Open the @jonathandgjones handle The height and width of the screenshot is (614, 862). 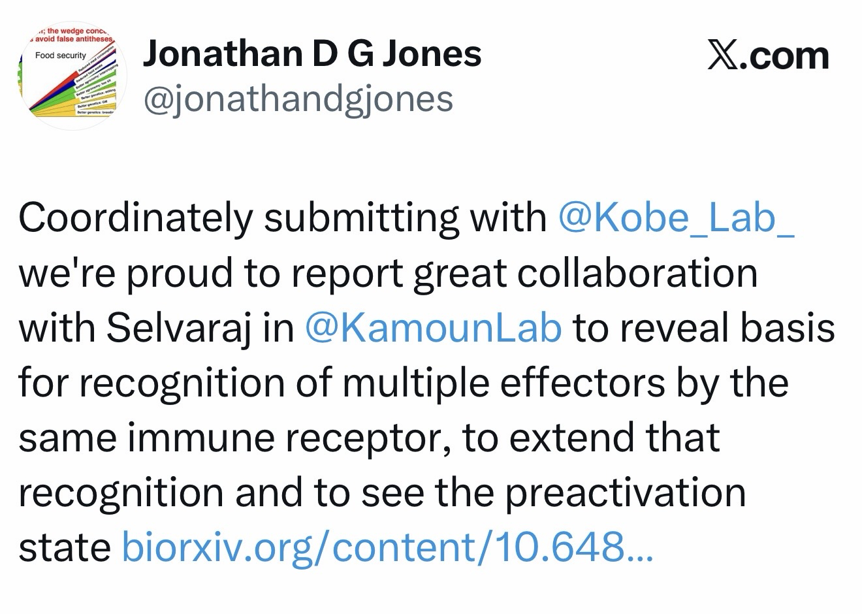click(x=298, y=99)
